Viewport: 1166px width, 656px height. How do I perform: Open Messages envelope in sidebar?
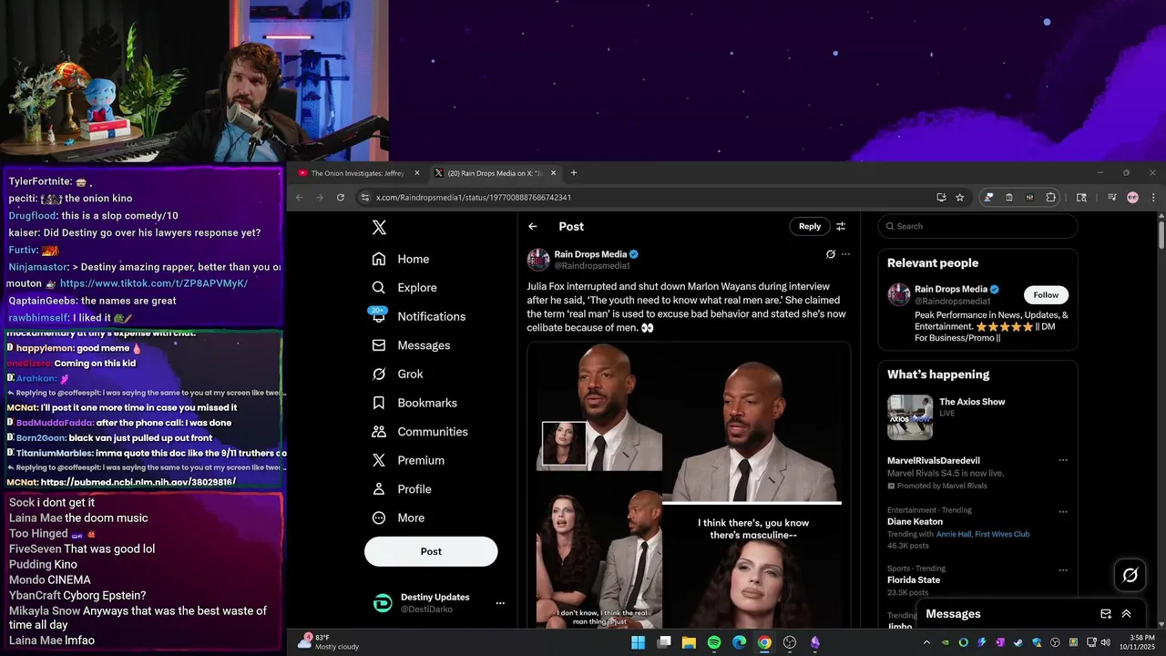[379, 345]
